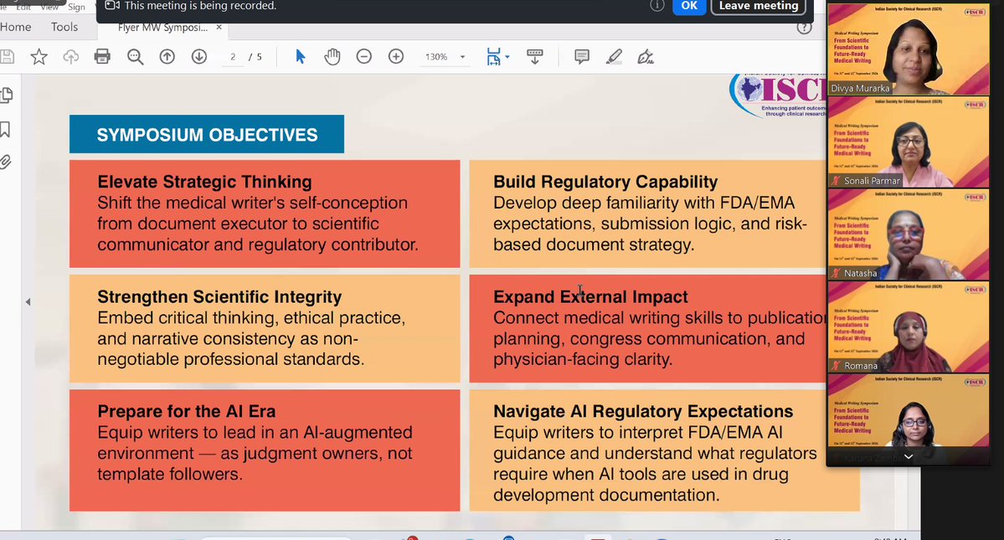Viewport: 1004px width, 540px height.
Task: Click the Leave meeting button
Action: [x=758, y=7]
